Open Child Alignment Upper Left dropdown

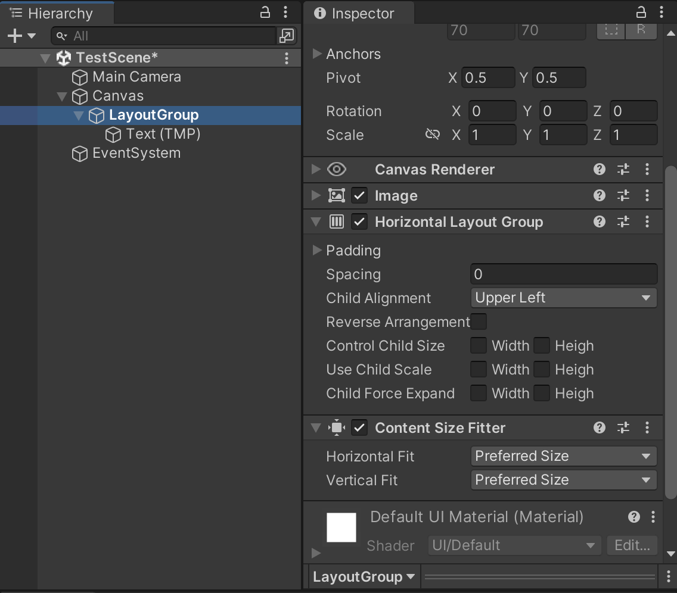(x=564, y=298)
